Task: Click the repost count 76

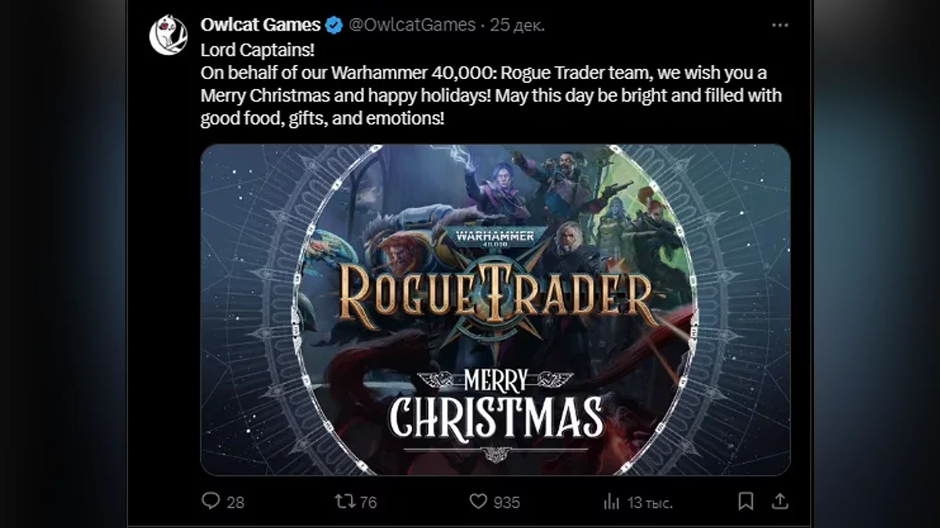Action: (368, 502)
